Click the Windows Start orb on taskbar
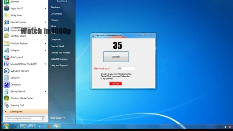This screenshot has width=233, height=131. (x=6, y=127)
